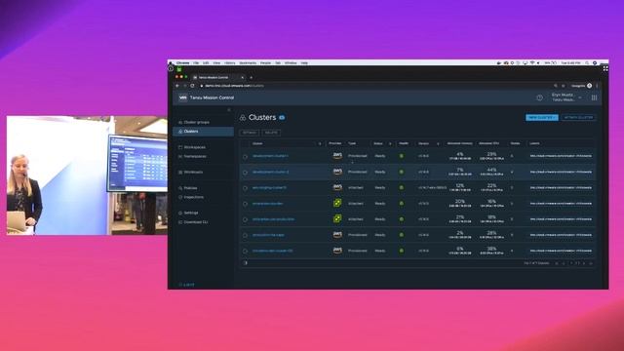Open the Chrome menu in the macOS menu bar
Image resolution: width=624 pixels, height=351 pixels.
(x=182, y=62)
